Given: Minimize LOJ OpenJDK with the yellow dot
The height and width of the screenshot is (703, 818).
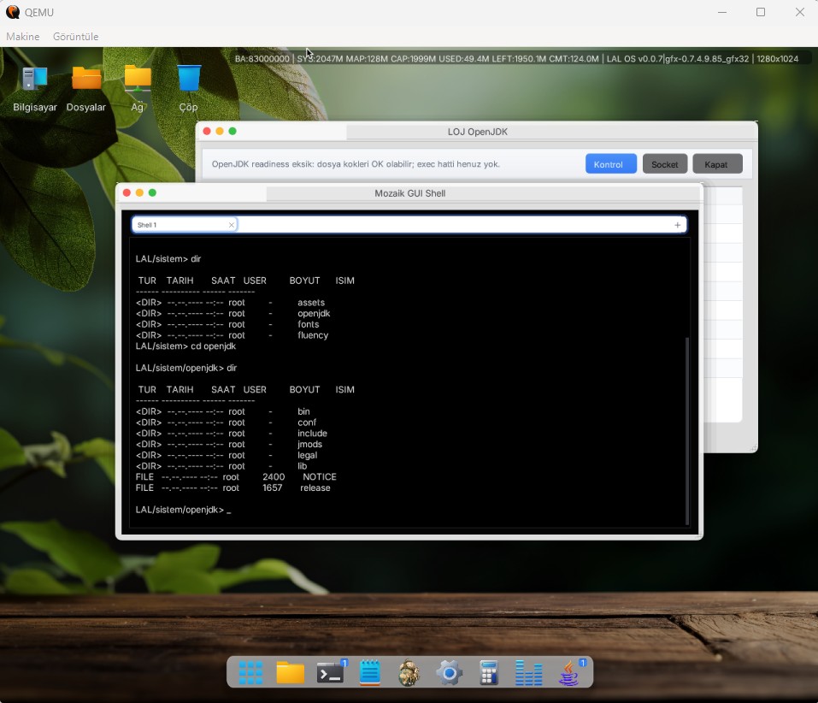Looking at the screenshot, I should pyautogui.click(x=220, y=131).
